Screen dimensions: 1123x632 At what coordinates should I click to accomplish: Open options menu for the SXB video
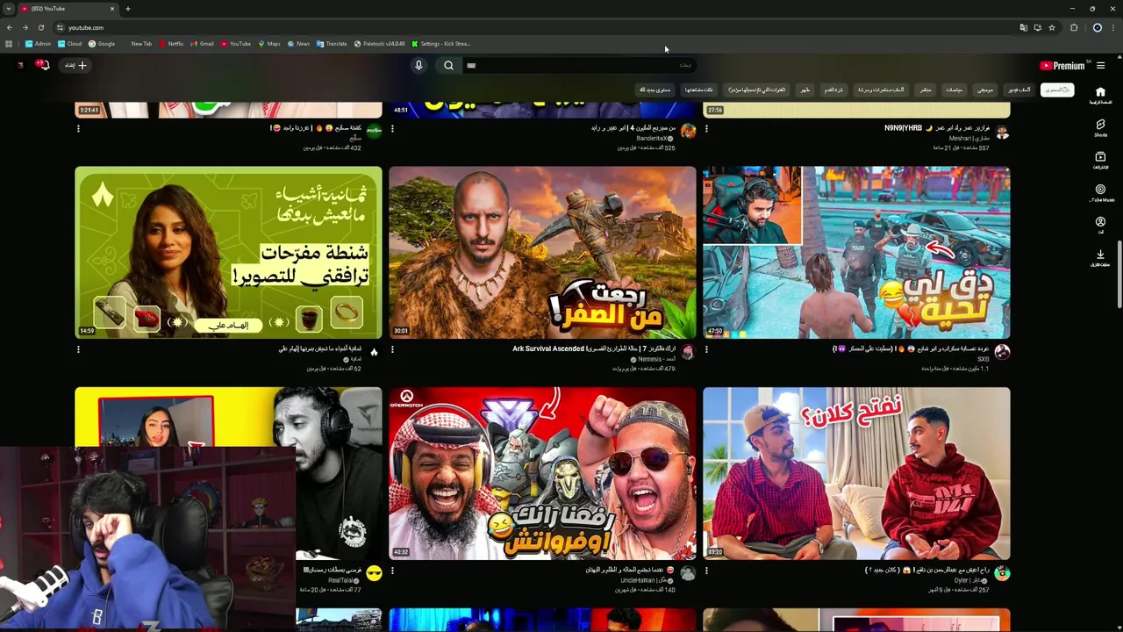point(706,349)
